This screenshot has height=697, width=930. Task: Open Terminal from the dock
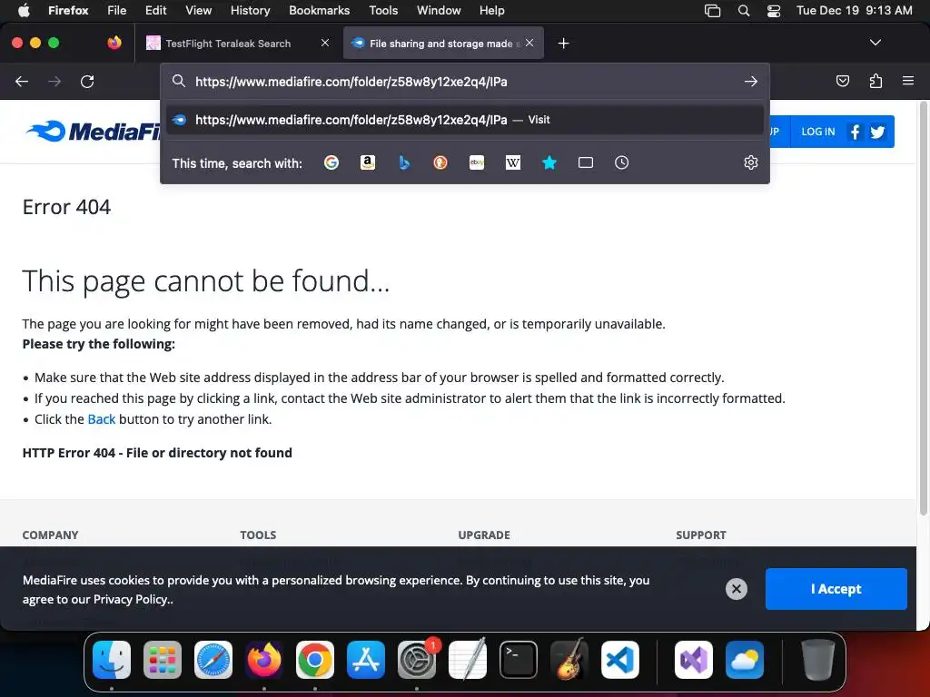coord(519,660)
